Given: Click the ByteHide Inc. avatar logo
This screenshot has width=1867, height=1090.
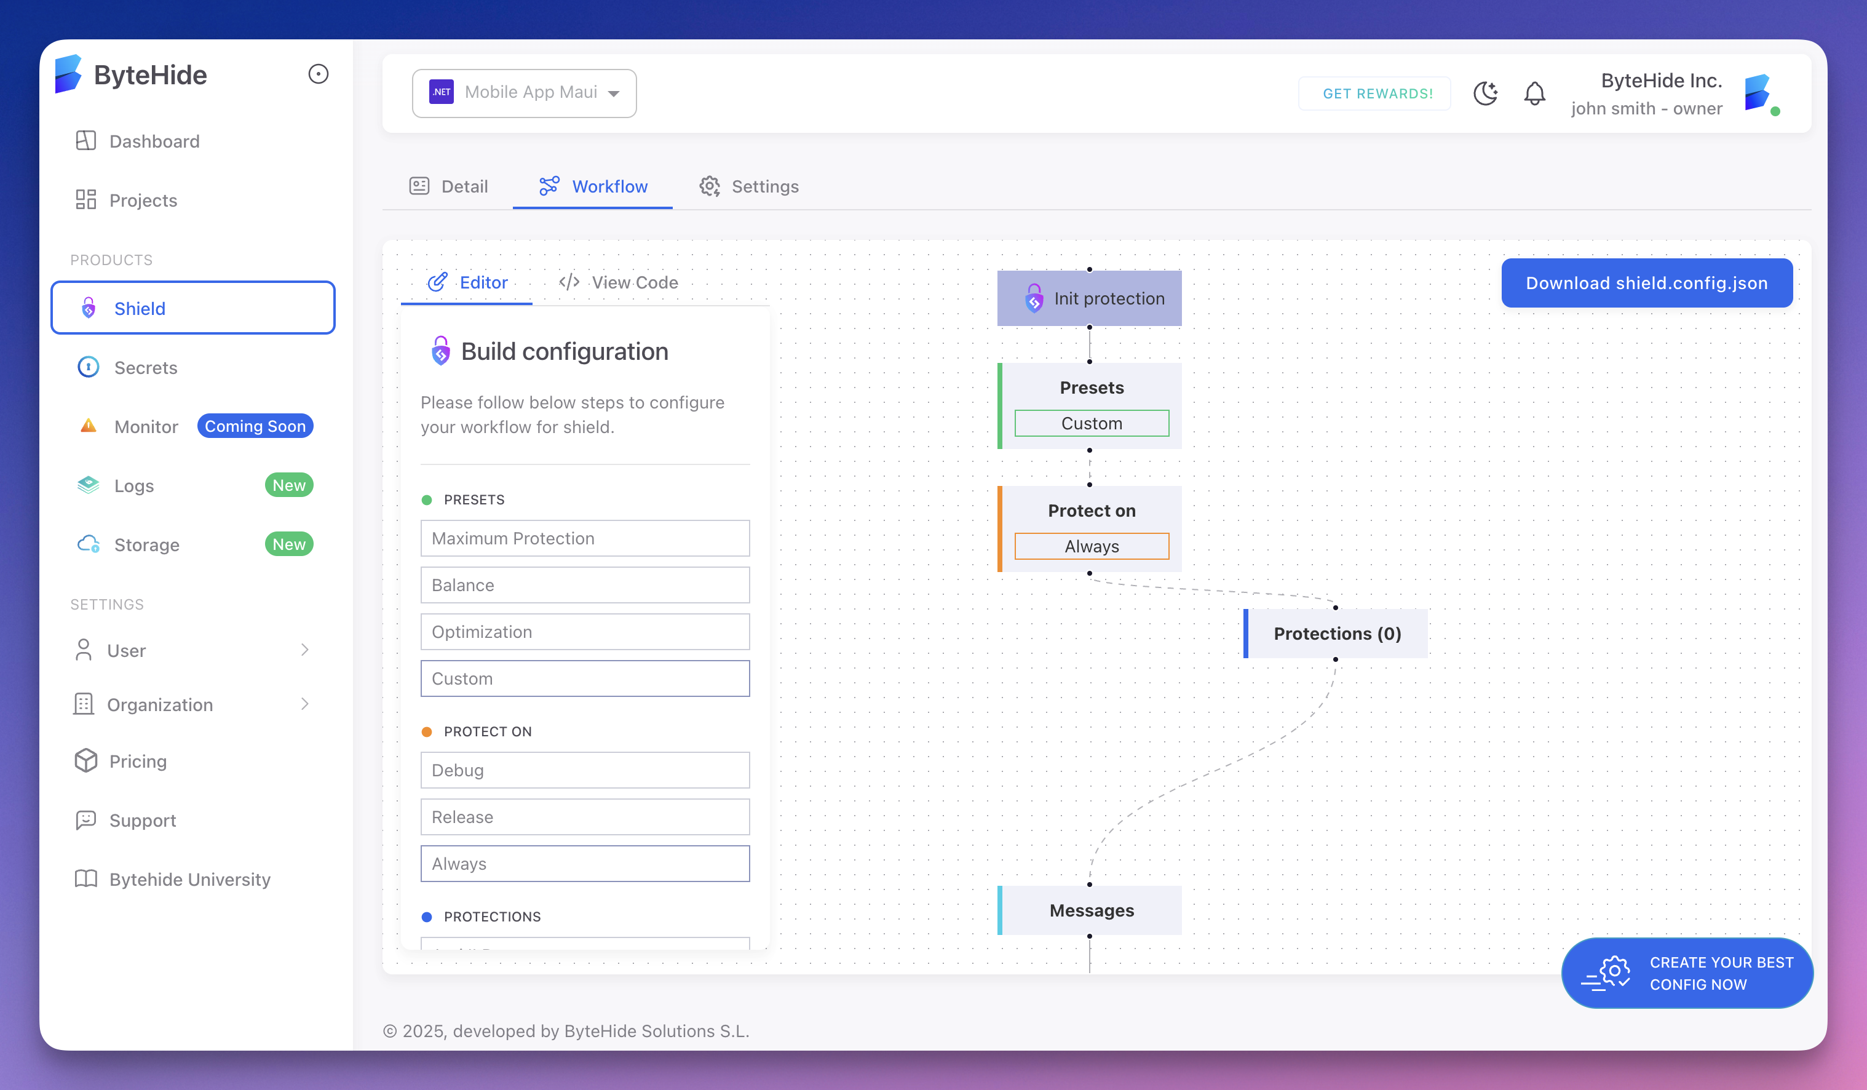Looking at the screenshot, I should 1762,93.
